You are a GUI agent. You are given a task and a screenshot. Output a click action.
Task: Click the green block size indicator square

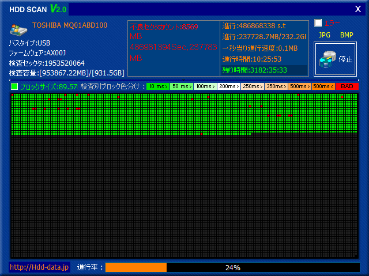point(14,86)
